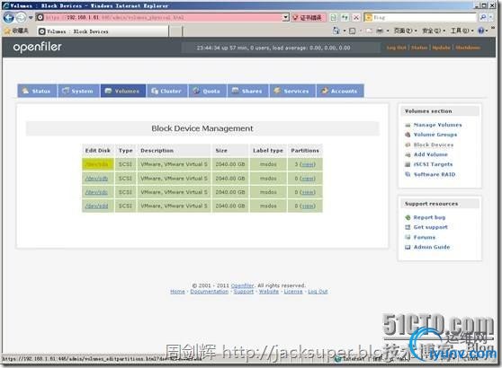Open the System tab
502x368 pixels.
(78, 91)
